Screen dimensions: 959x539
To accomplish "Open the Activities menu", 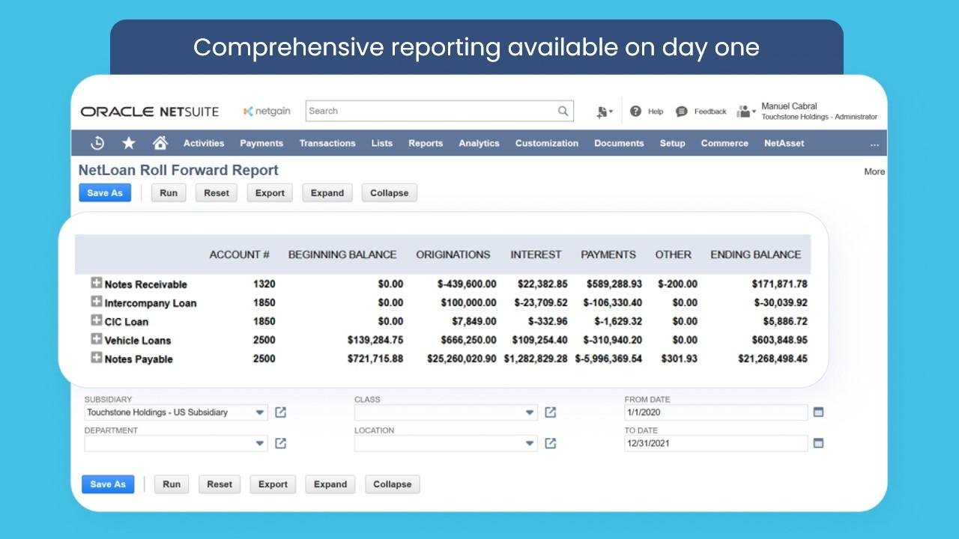I will tap(204, 143).
